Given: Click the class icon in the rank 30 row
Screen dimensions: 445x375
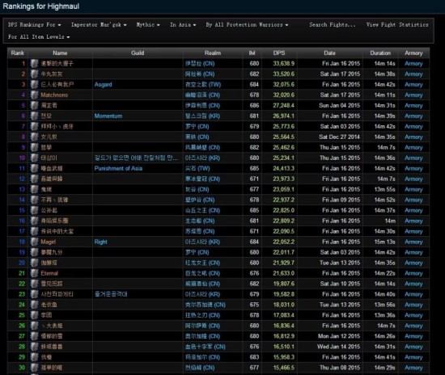Looking at the screenshot, I should pos(34,368).
